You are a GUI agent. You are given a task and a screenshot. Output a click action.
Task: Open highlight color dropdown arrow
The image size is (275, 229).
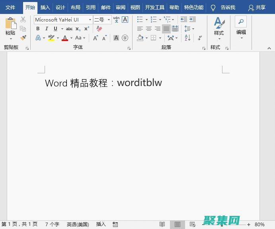point(58,38)
